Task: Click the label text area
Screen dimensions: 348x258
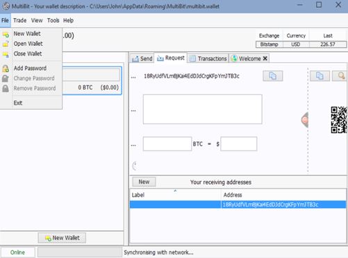Action: [203, 109]
